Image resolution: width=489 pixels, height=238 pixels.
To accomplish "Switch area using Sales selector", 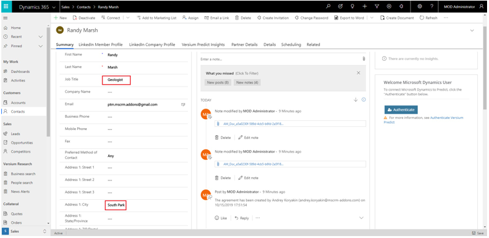I will click(25, 232).
